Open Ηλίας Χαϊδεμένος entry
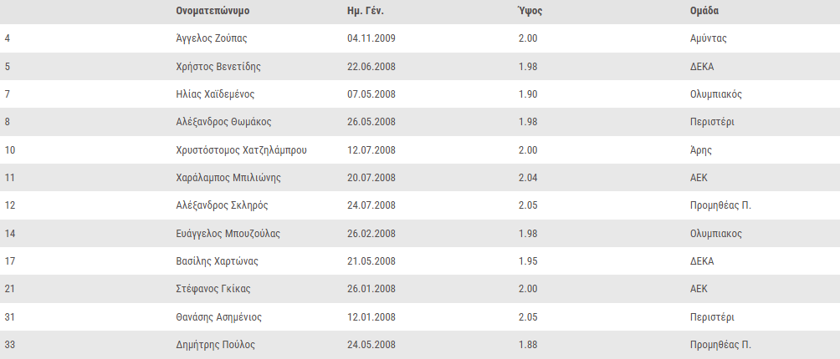Screen dimensions: 840x359 [x=215, y=94]
